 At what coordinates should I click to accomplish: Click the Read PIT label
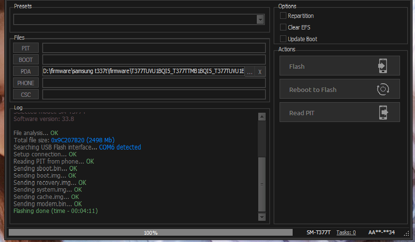point(301,113)
